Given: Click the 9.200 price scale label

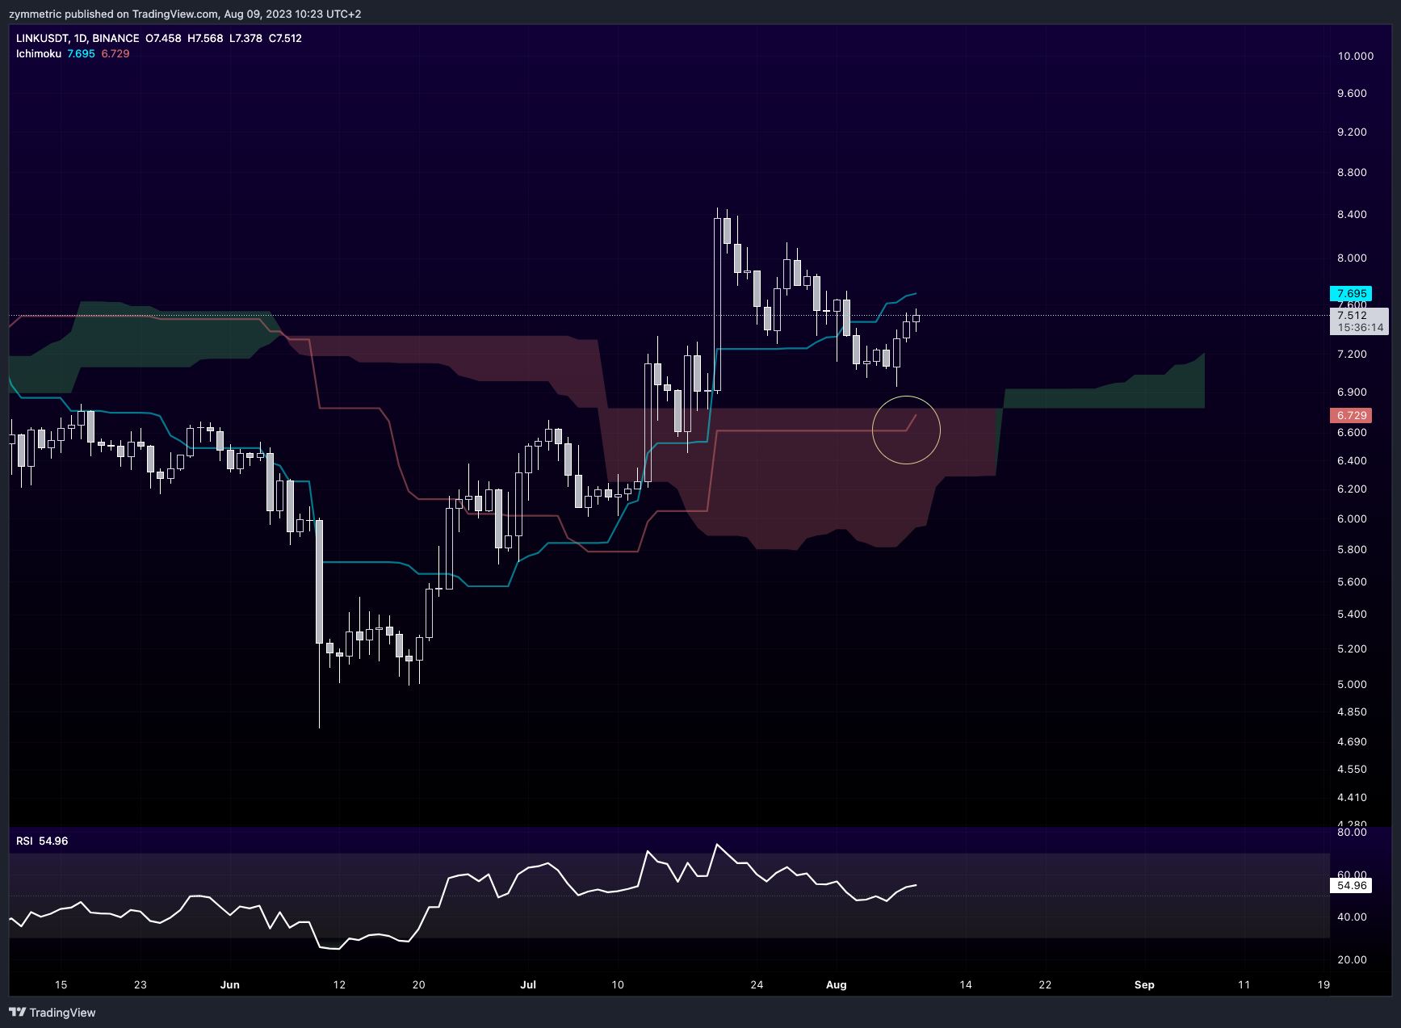Looking at the screenshot, I should click(1352, 132).
